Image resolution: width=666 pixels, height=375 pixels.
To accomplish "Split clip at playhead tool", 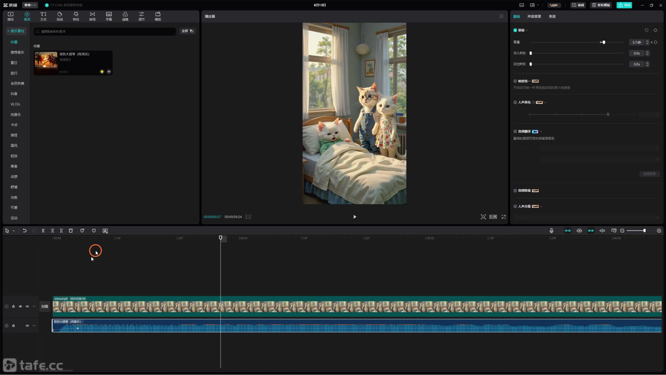I will 43,231.
